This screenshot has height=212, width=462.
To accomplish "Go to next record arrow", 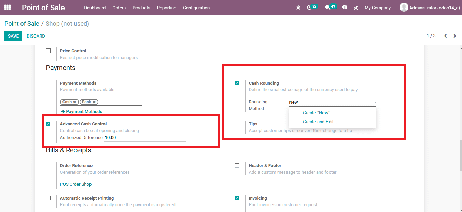I will point(455,36).
